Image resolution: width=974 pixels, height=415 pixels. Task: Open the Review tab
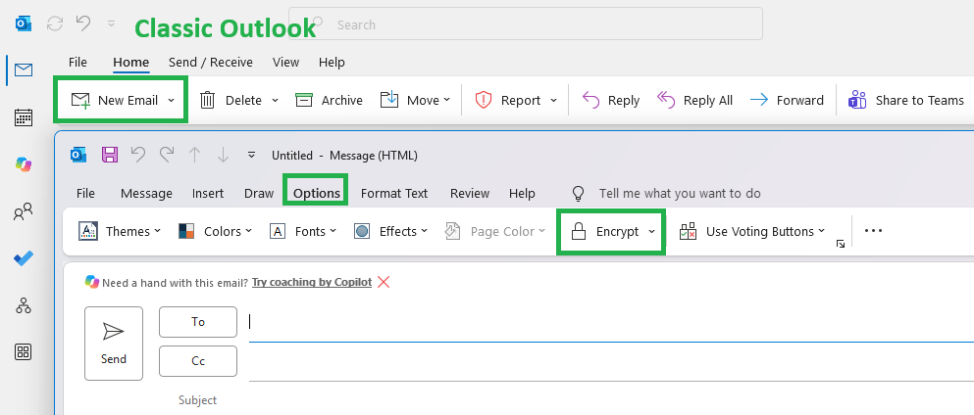470,193
